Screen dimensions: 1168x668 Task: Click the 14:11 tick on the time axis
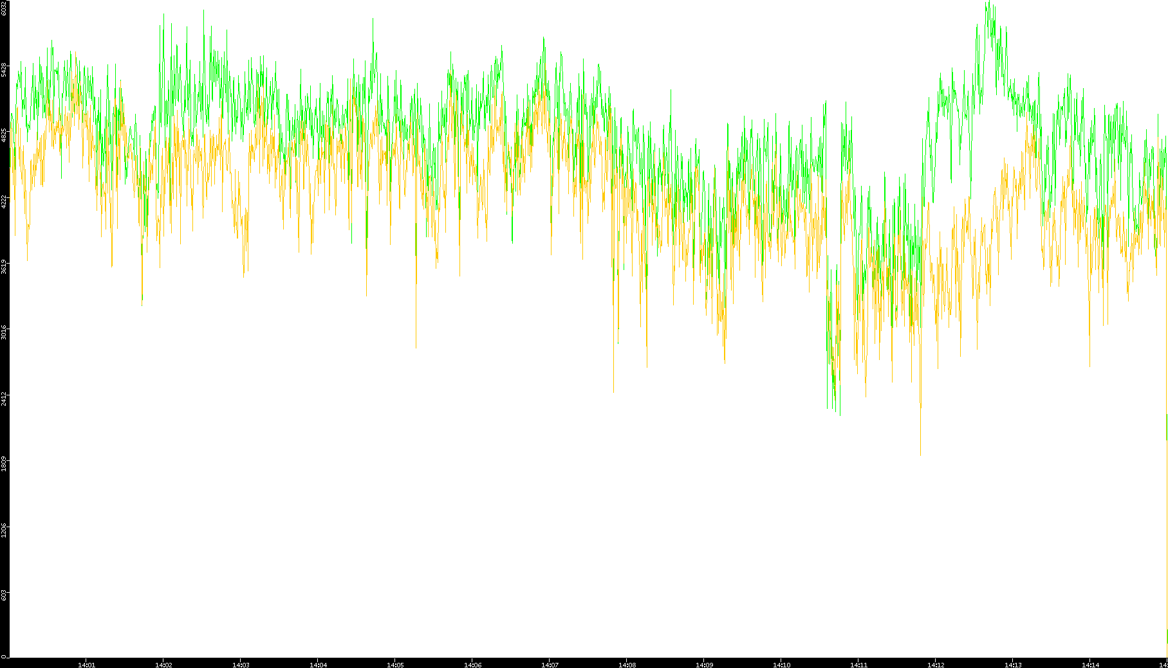point(858,665)
